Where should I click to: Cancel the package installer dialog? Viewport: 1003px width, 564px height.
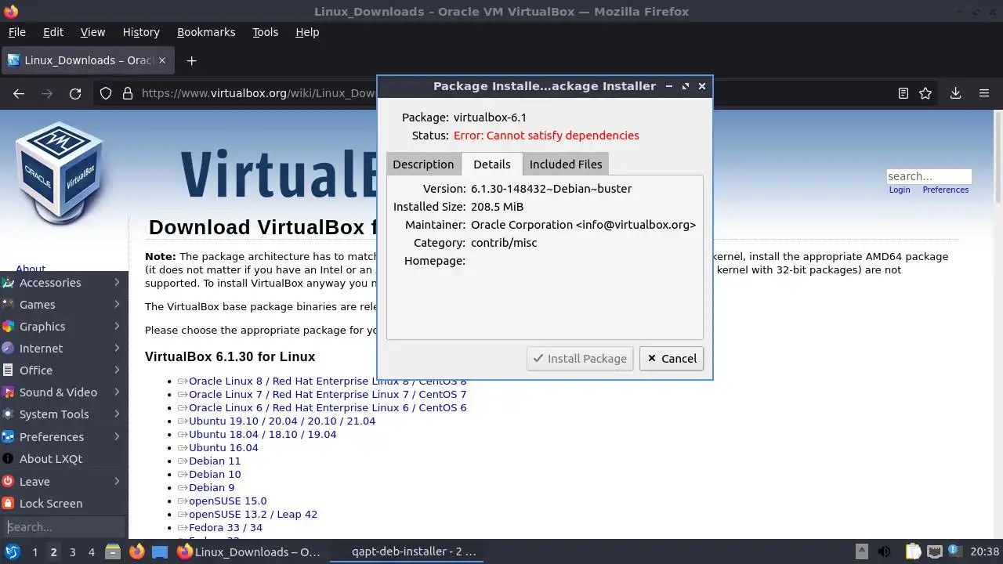[672, 358]
